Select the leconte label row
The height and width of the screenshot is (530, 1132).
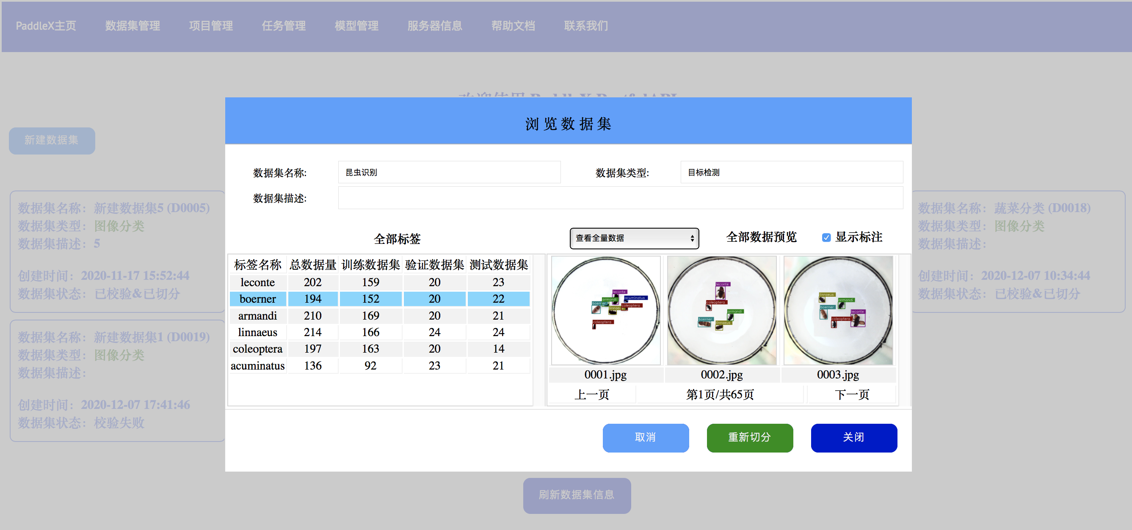257,282
